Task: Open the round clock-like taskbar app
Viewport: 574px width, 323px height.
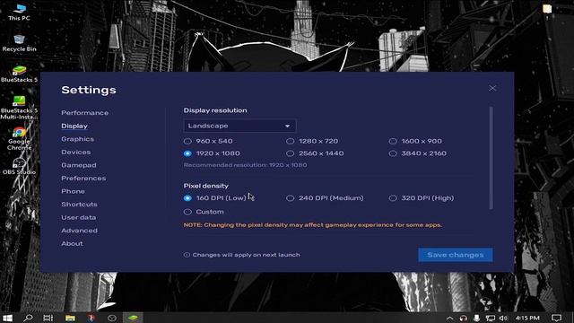Action: [112, 318]
